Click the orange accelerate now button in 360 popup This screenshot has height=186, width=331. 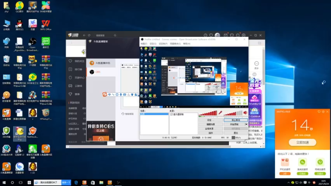pyautogui.click(x=302, y=142)
